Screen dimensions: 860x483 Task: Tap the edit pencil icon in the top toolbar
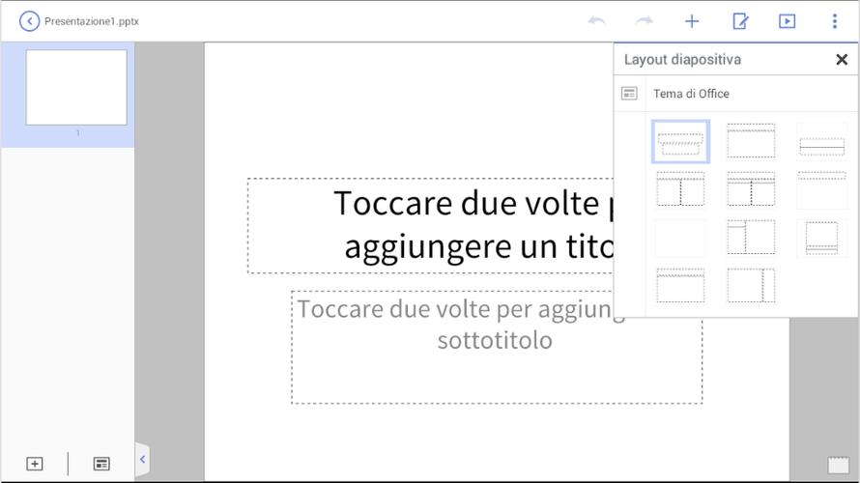click(x=740, y=21)
